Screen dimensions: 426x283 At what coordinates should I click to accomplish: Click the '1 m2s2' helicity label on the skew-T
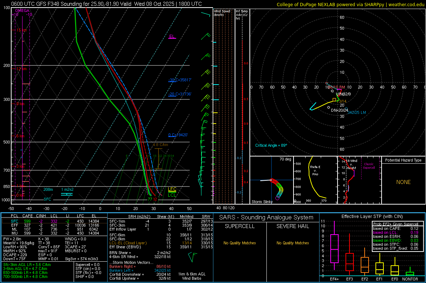coord(67,189)
